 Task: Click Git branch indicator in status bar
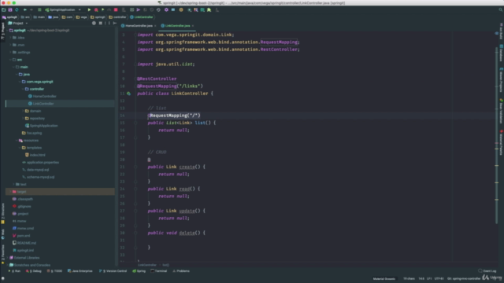(x=463, y=278)
